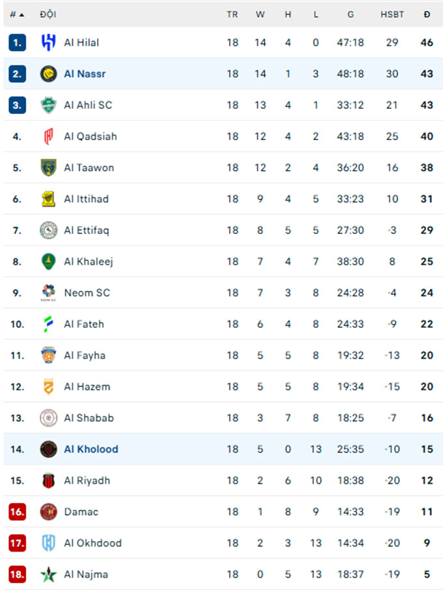Click the blue position 1 badge
This screenshot has height=590, width=443.
tap(18, 42)
